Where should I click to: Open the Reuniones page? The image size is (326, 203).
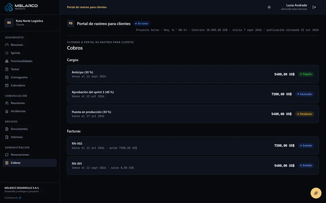(30, 103)
